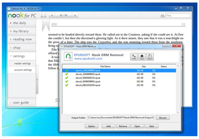Toggle fullscreen view in NOOK for PC
This screenshot has height=139, width=199.
[43, 15]
